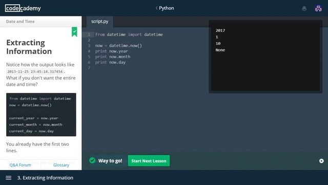
Task: Click line number 2 in the gutter
Action: click(x=89, y=40)
